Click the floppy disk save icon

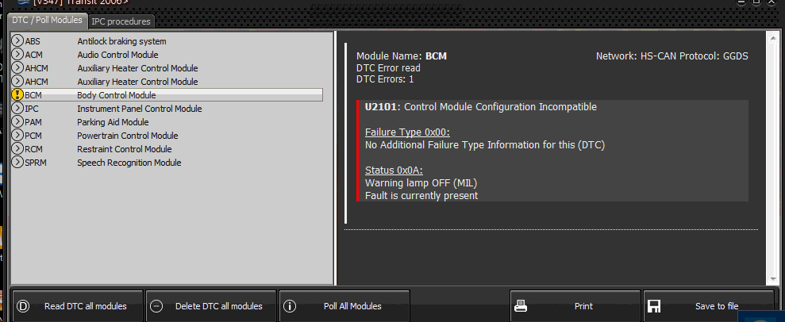(654, 306)
